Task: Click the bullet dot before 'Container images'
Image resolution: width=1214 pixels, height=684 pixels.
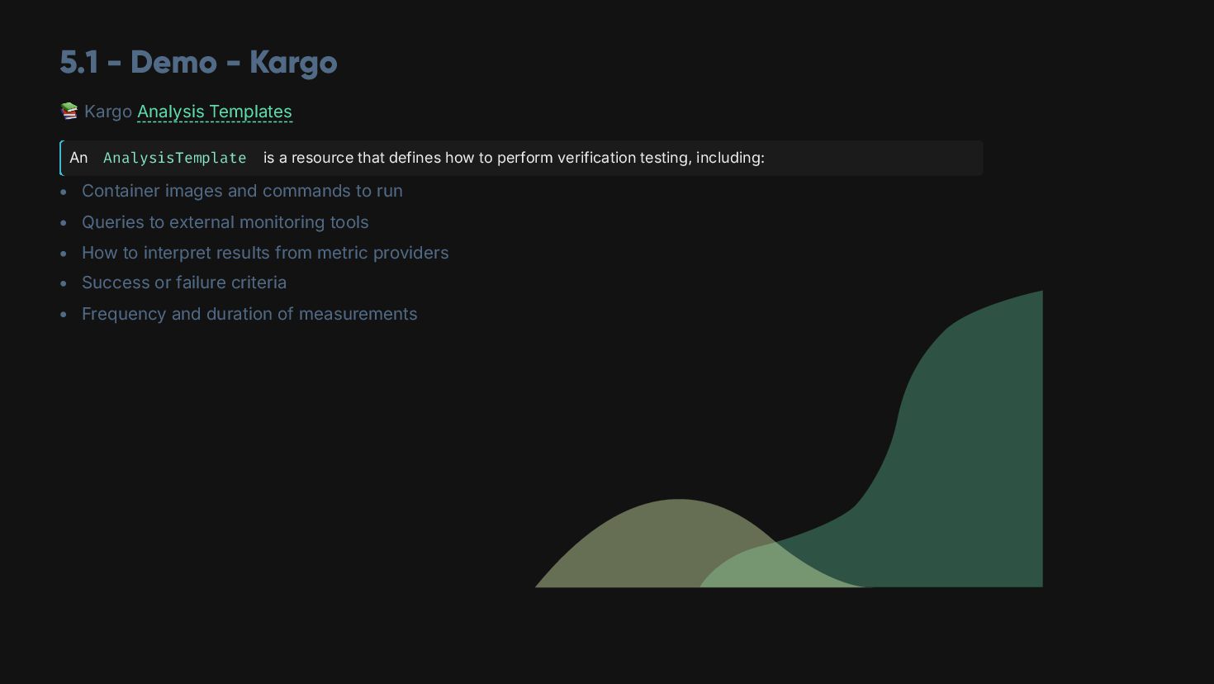Action: point(64,192)
